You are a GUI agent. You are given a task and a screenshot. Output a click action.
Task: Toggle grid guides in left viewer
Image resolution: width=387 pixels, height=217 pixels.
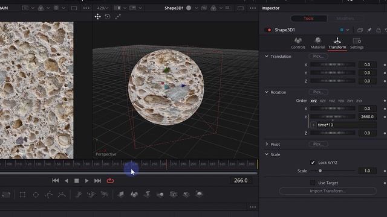[56, 8]
